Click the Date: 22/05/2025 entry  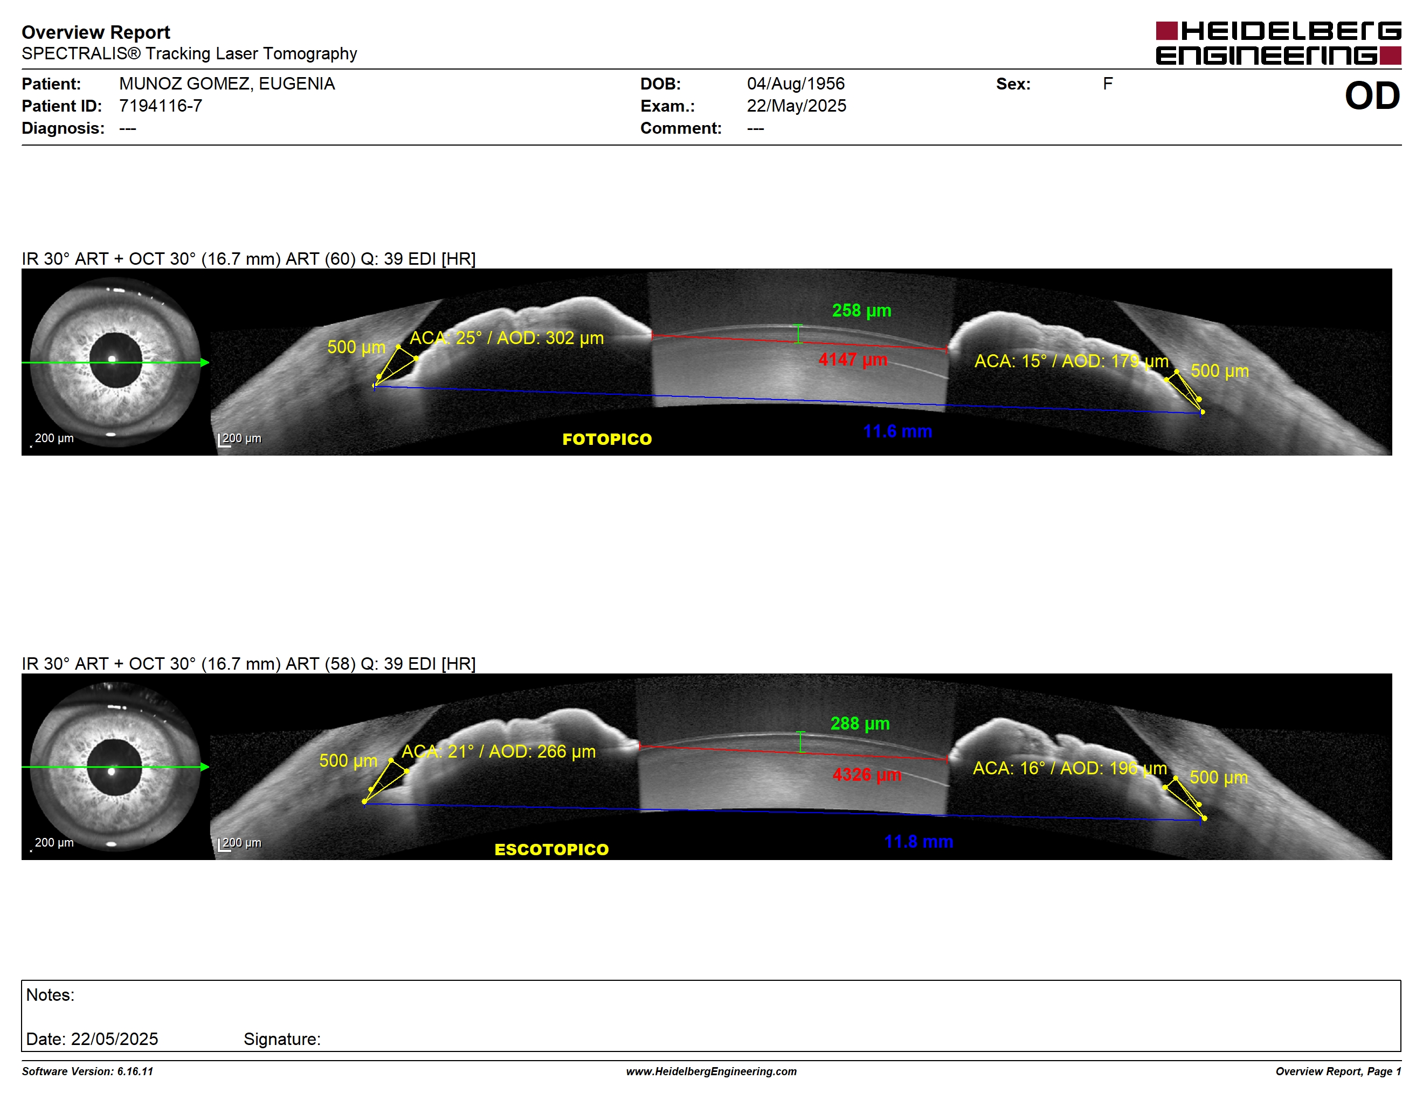[92, 1039]
